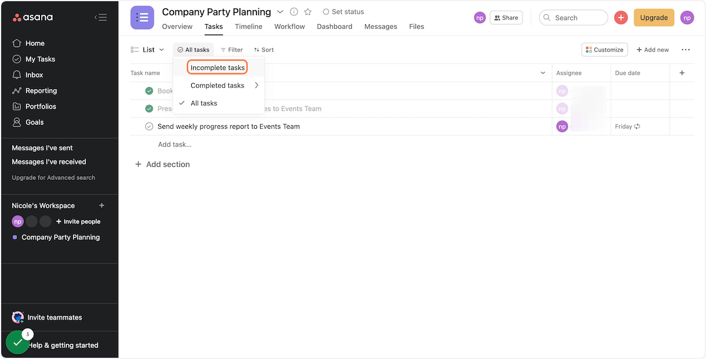Open Help & getting started

pos(63,345)
